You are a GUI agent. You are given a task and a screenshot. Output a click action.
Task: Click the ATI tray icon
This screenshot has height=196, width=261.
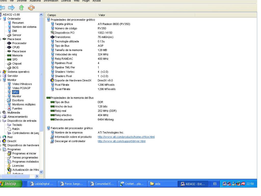tap(243, 184)
